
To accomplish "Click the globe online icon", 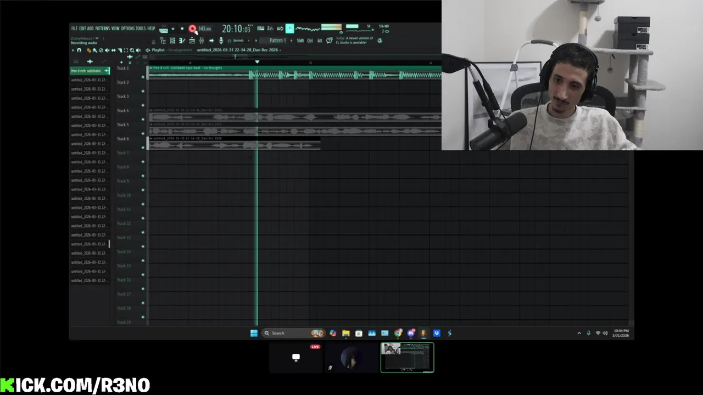I will point(380,41).
